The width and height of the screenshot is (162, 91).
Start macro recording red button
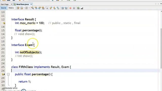click(x=70, y=8)
